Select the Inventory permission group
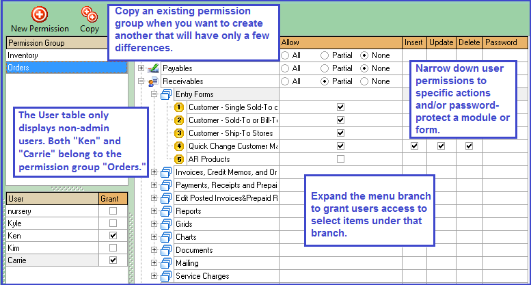Screen dimensions: 531x285 coord(57,55)
